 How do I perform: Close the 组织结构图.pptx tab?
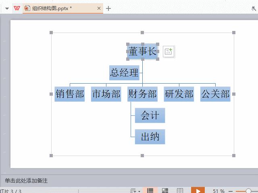[x=99, y=8]
